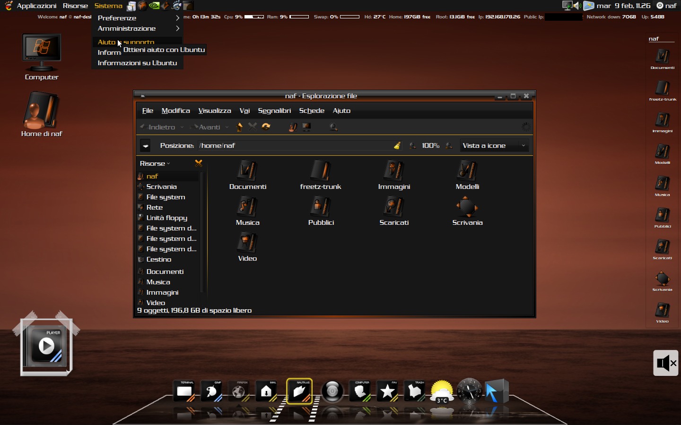
Task: Toggle text location entry button beside Posizione
Action: click(146, 146)
